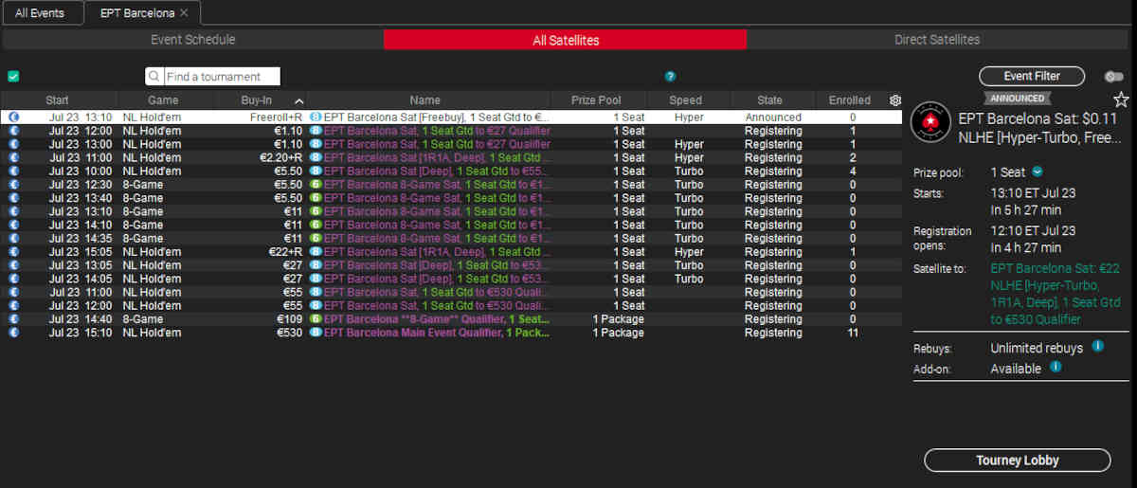Viewport: 1137px width, 488px height.
Task: Click enrolled count 4 on the 10:00 row
Action: (853, 172)
